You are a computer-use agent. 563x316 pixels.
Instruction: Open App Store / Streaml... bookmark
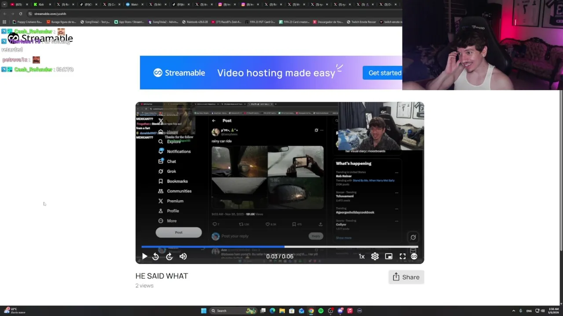pyautogui.click(x=129, y=22)
